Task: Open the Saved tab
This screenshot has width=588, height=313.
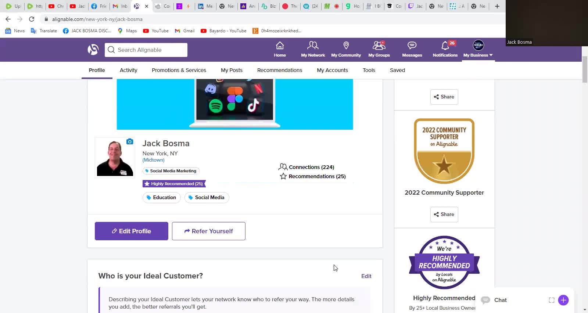Action: tap(397, 70)
